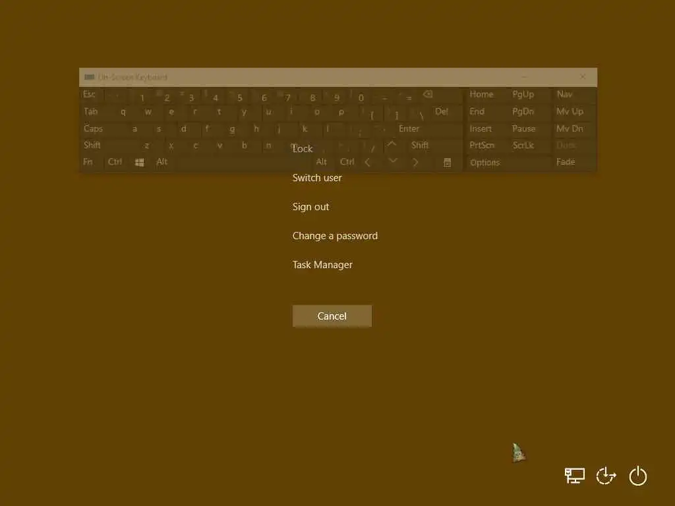Click the down arrow key on keyboard
Image resolution: width=675 pixels, height=506 pixels.
[392, 161]
